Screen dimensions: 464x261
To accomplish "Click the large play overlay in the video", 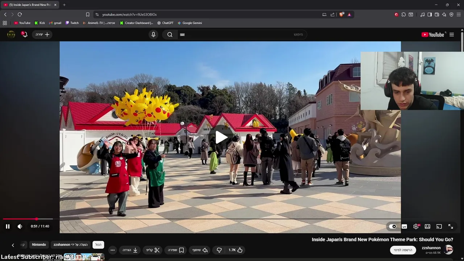I will 221,137.
